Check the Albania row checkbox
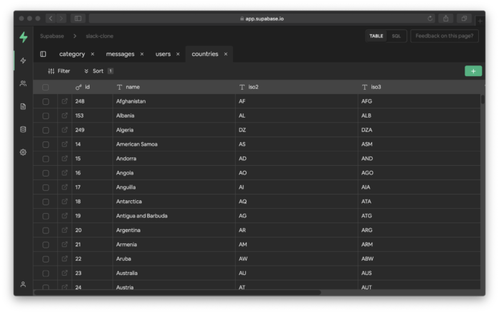This screenshot has width=499, height=313. point(45,116)
